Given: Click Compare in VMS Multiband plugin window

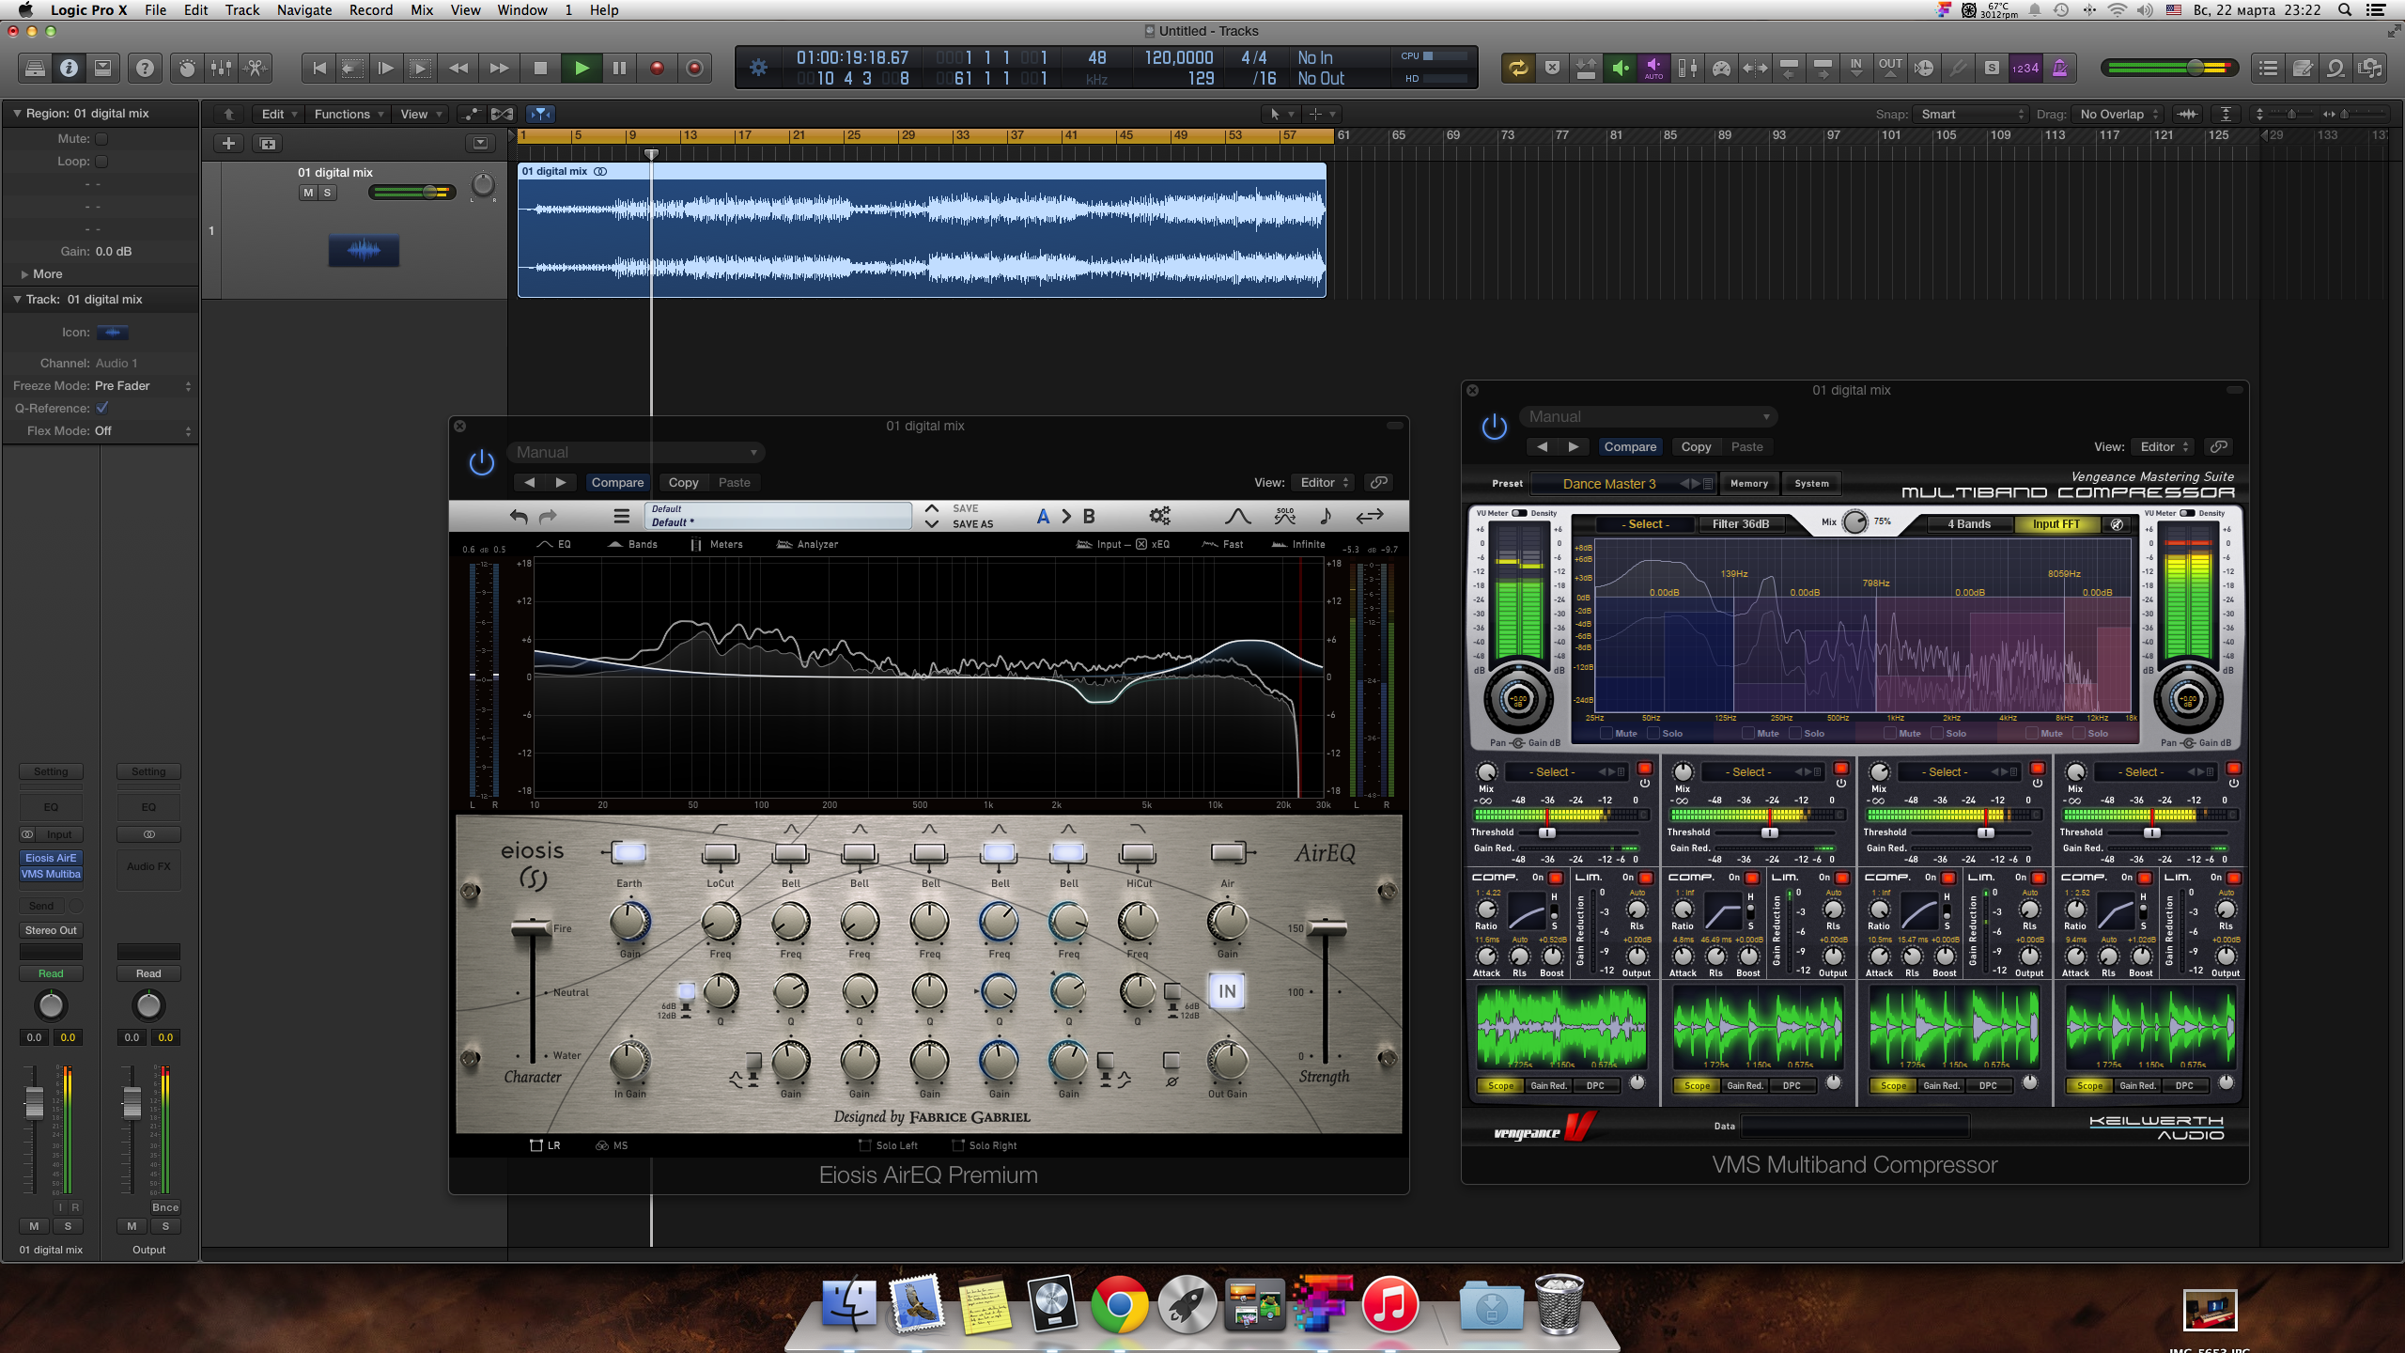Looking at the screenshot, I should tap(1630, 447).
